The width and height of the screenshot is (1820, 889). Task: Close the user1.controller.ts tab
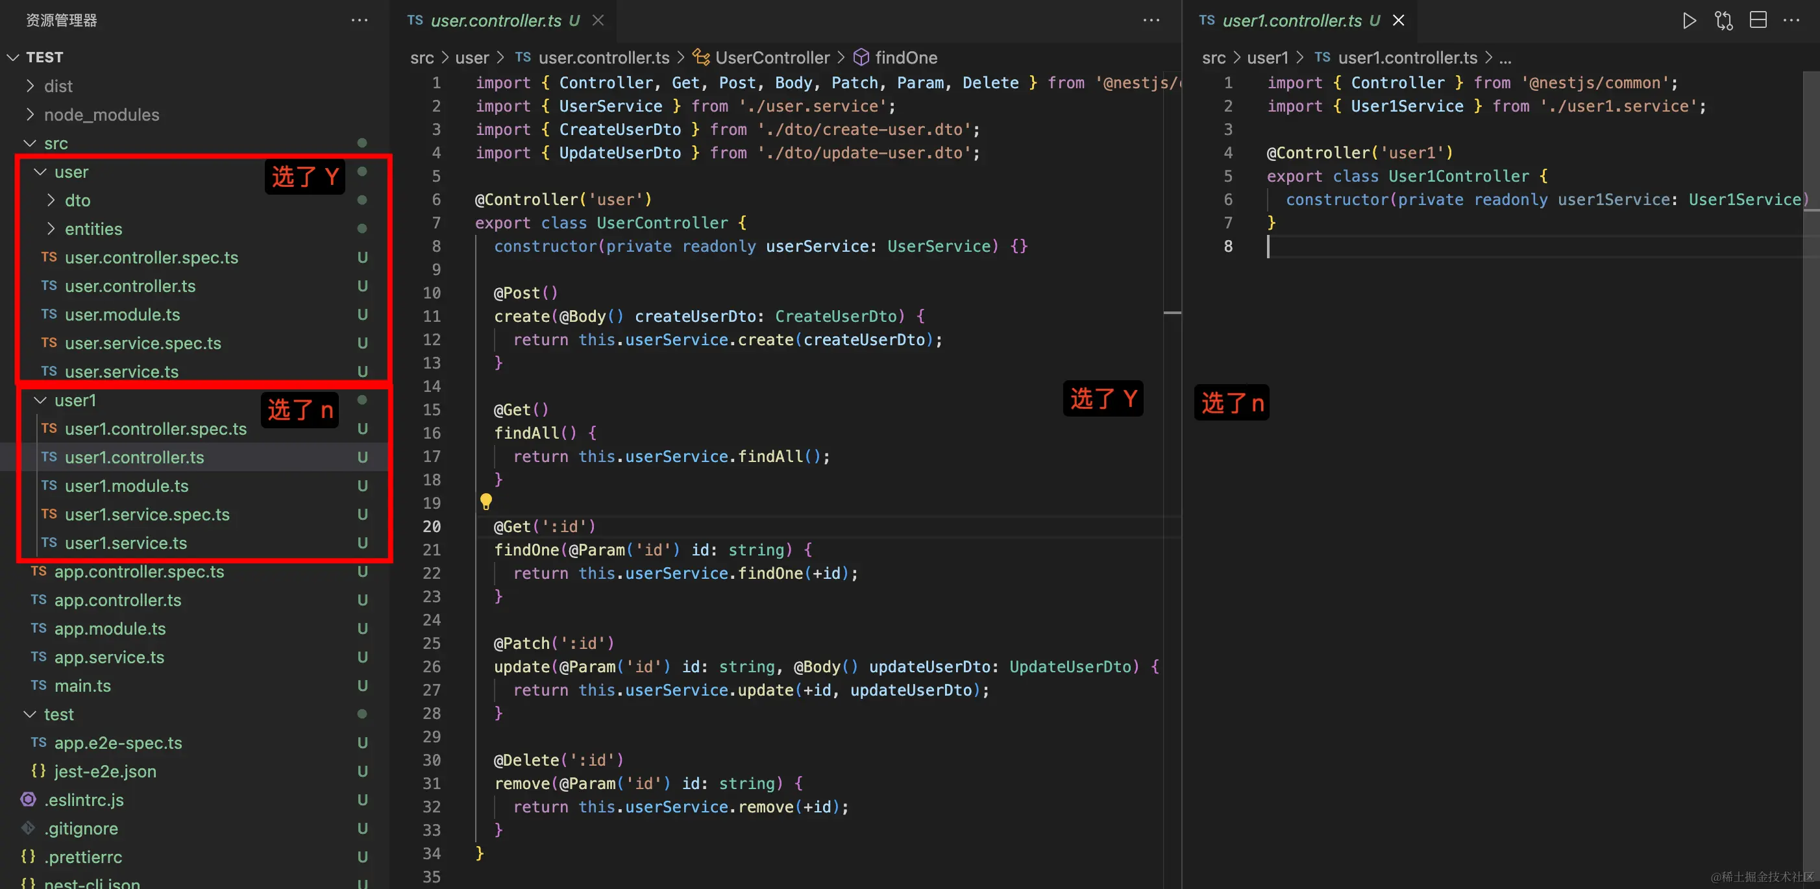click(x=1398, y=21)
